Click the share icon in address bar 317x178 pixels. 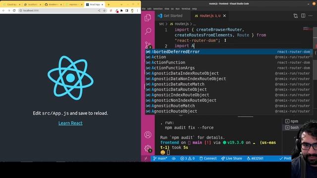pyautogui.click(x=99, y=10)
